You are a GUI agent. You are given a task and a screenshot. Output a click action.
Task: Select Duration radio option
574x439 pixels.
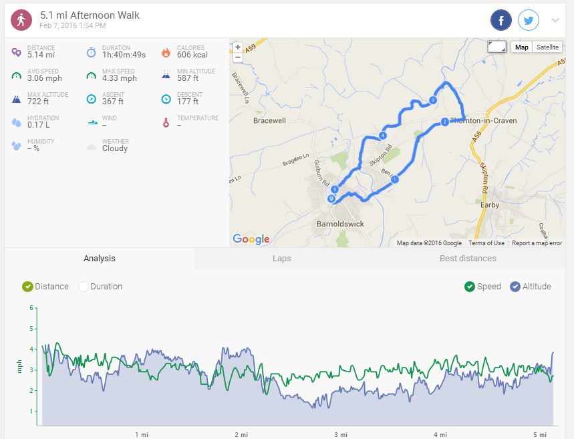[84, 287]
